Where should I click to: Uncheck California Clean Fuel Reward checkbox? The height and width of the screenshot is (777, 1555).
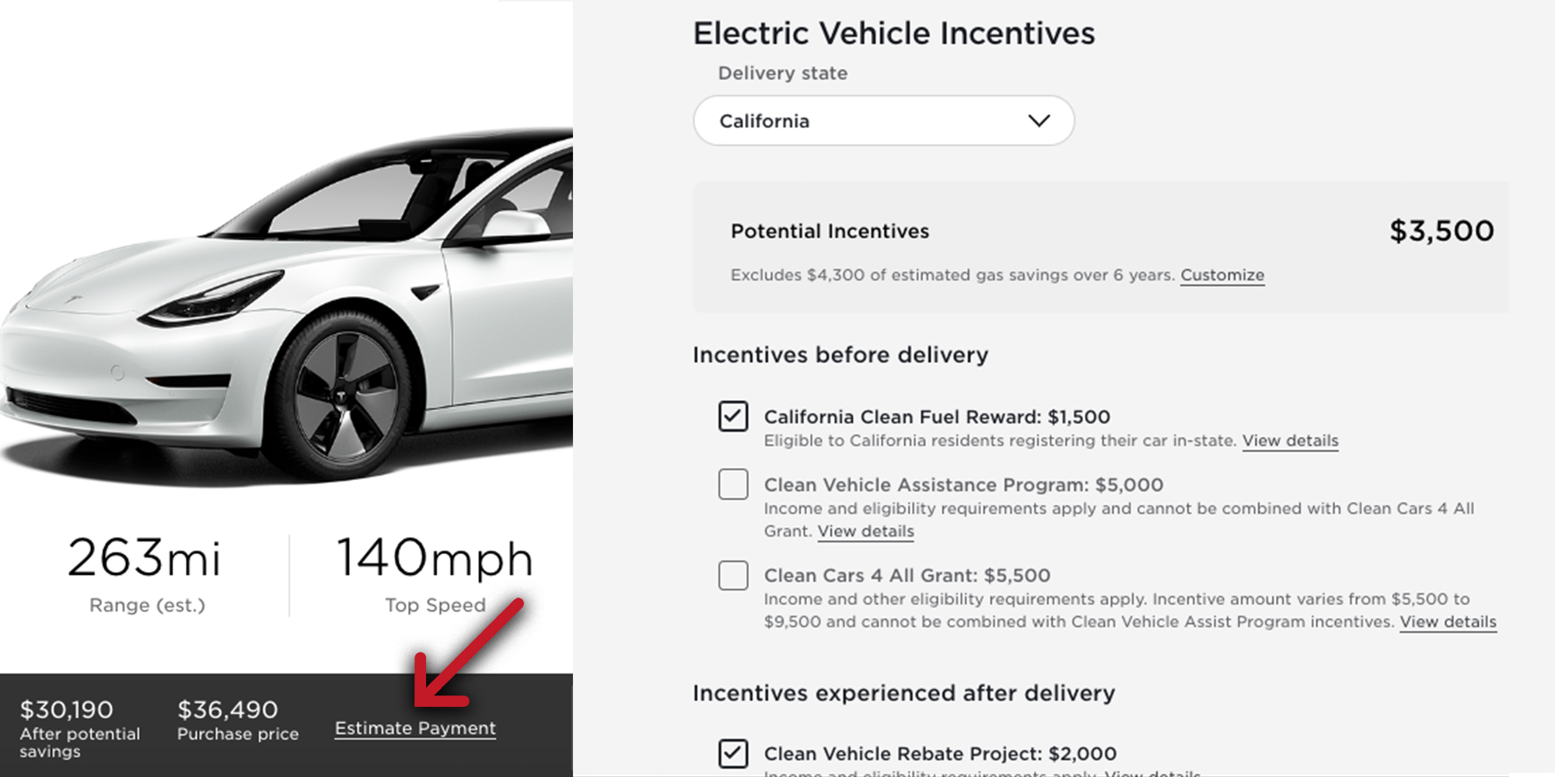(x=733, y=416)
